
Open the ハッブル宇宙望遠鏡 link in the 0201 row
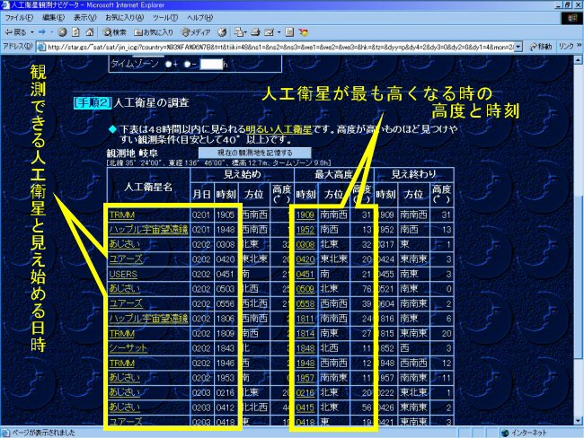[148, 230]
